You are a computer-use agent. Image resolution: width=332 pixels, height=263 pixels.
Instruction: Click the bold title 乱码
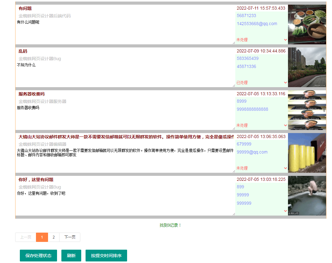pos(23,51)
